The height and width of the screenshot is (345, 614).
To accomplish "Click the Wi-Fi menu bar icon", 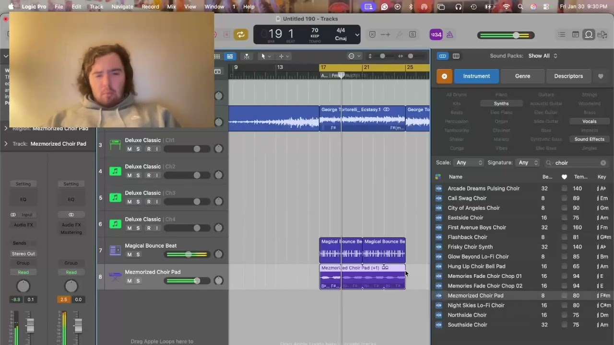I will click(x=507, y=7).
